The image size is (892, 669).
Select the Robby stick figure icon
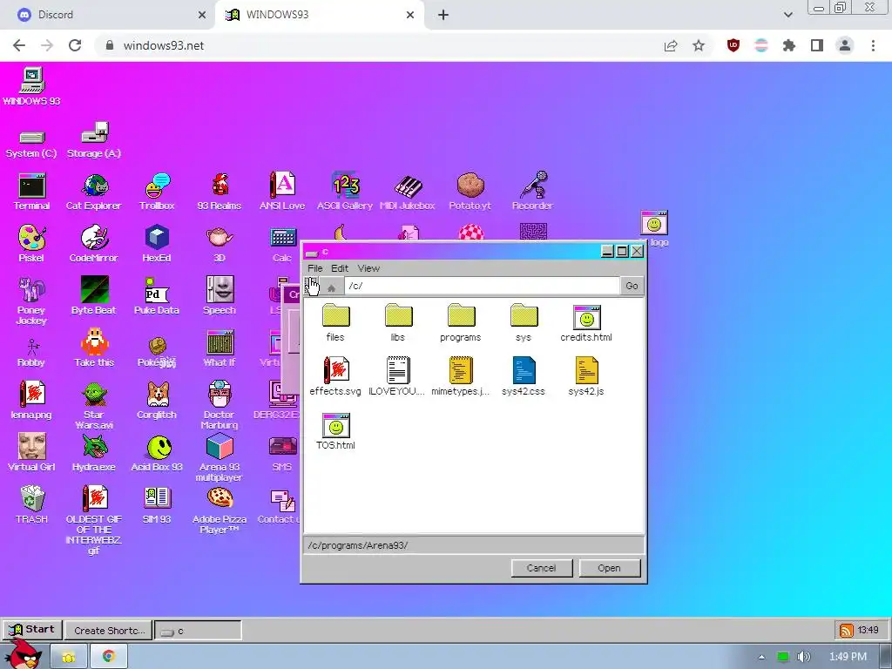click(x=32, y=353)
